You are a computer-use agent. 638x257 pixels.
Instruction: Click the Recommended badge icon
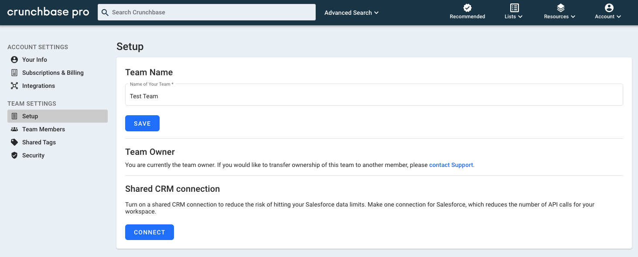pyautogui.click(x=467, y=8)
